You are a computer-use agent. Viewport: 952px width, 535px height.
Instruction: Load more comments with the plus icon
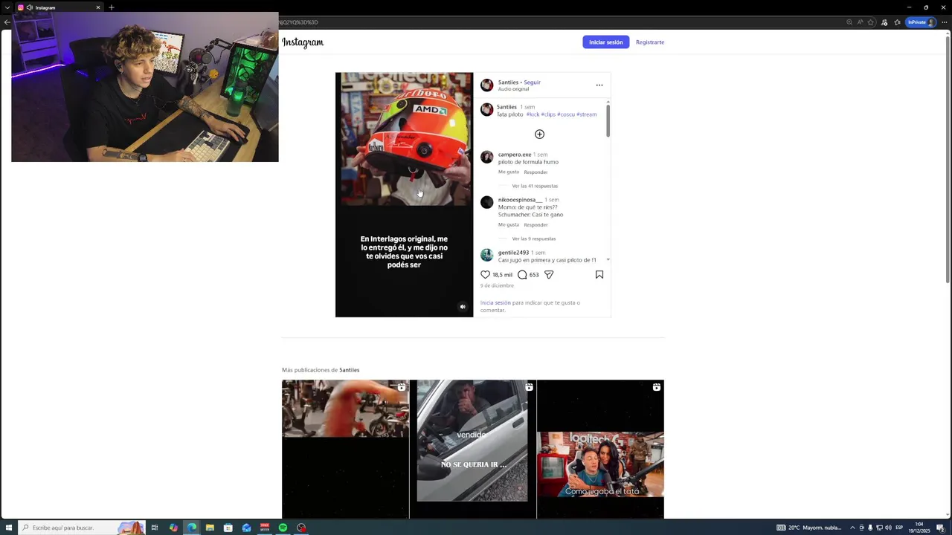pos(539,134)
